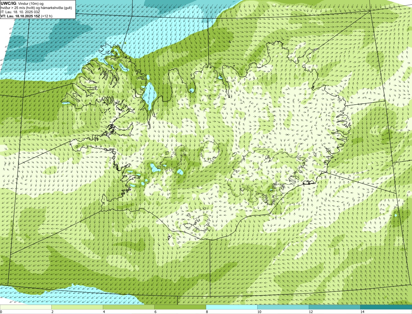412x314 pixels.
Task: Click the 'IT: Lau. 18. 10. 2025 03Z' line
Action: click(21, 12)
